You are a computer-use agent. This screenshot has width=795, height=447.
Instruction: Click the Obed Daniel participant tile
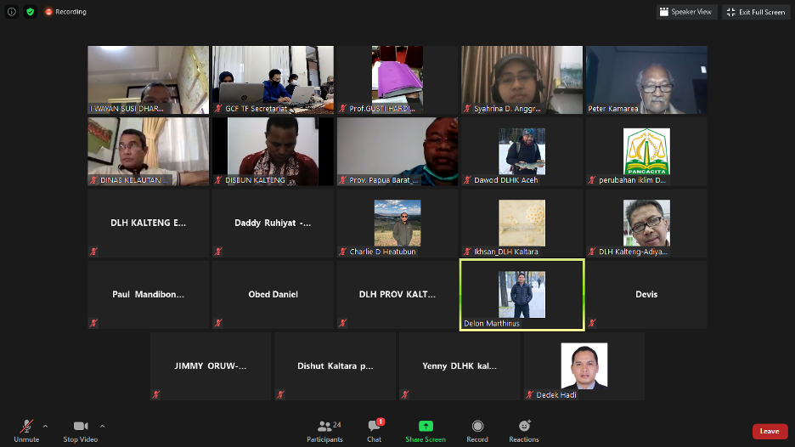[273, 295]
